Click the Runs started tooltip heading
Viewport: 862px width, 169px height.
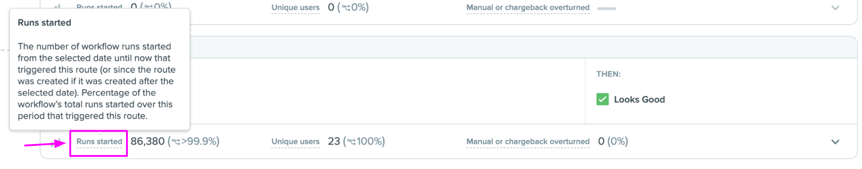[44, 23]
